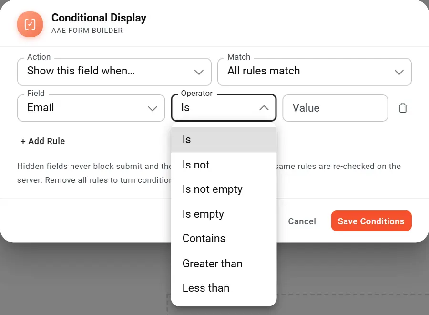Click the Conditional Display orange checkbox icon
The height and width of the screenshot is (315, 429).
(x=30, y=24)
